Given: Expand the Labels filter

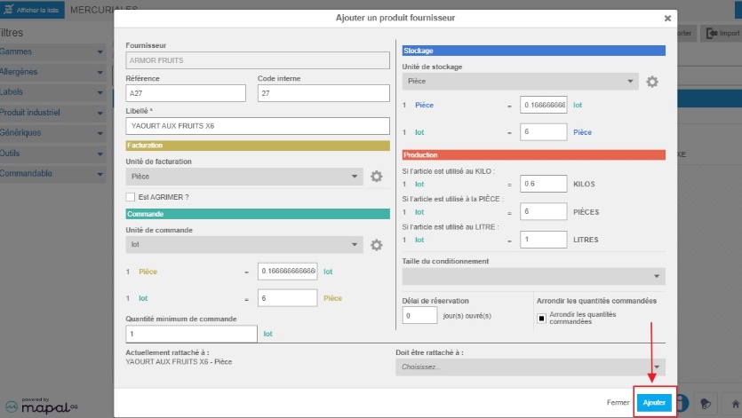Looking at the screenshot, I should [52, 92].
